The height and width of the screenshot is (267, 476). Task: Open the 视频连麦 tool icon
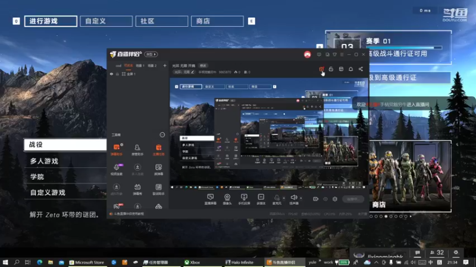[x=116, y=170]
